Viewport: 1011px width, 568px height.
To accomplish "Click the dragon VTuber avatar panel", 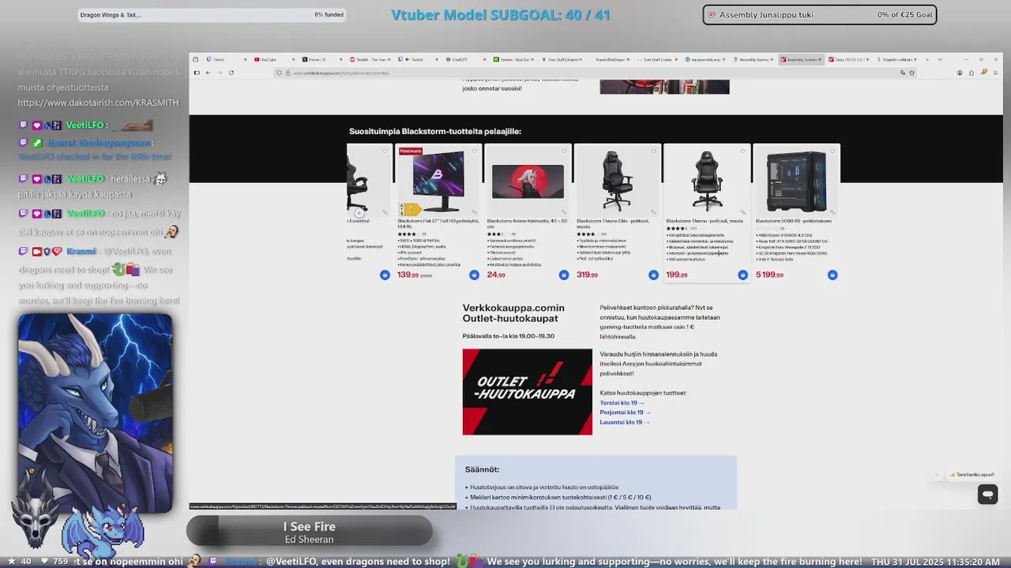I will click(x=95, y=413).
